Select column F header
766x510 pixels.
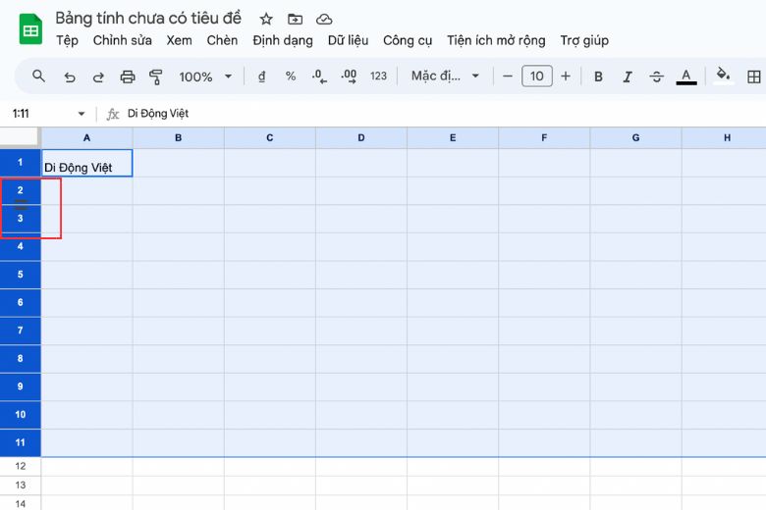point(544,138)
